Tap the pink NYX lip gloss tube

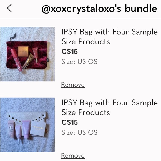tap(16, 60)
